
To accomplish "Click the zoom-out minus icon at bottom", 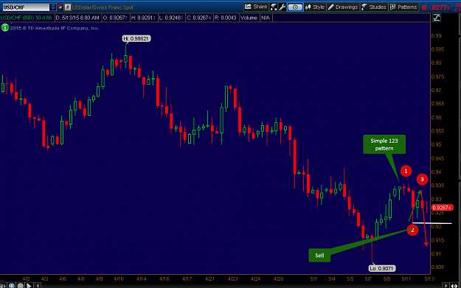I will point(21,285).
